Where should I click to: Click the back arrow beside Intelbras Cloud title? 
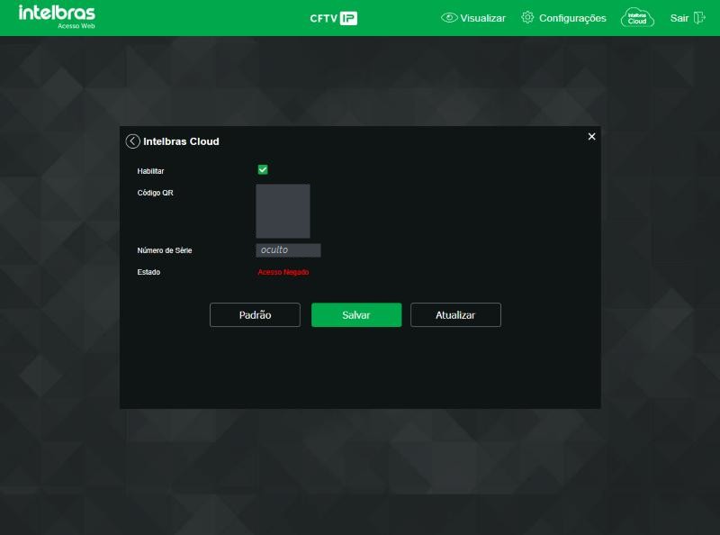click(132, 141)
